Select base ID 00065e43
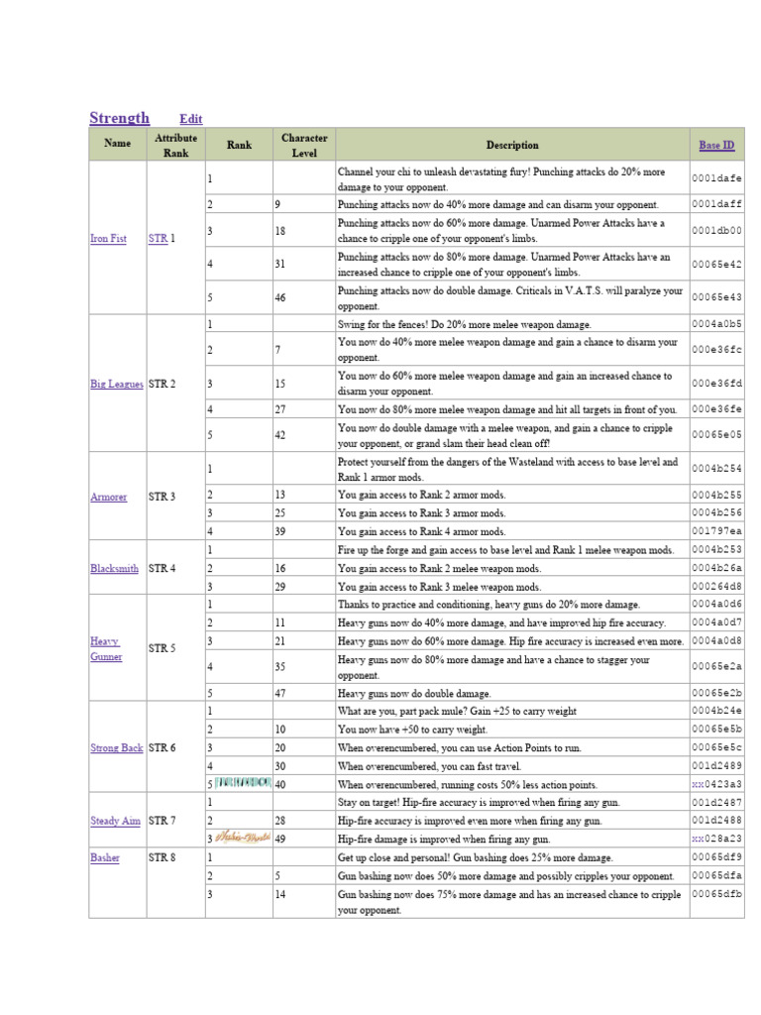This screenshot has height=1015, width=761. (x=717, y=297)
